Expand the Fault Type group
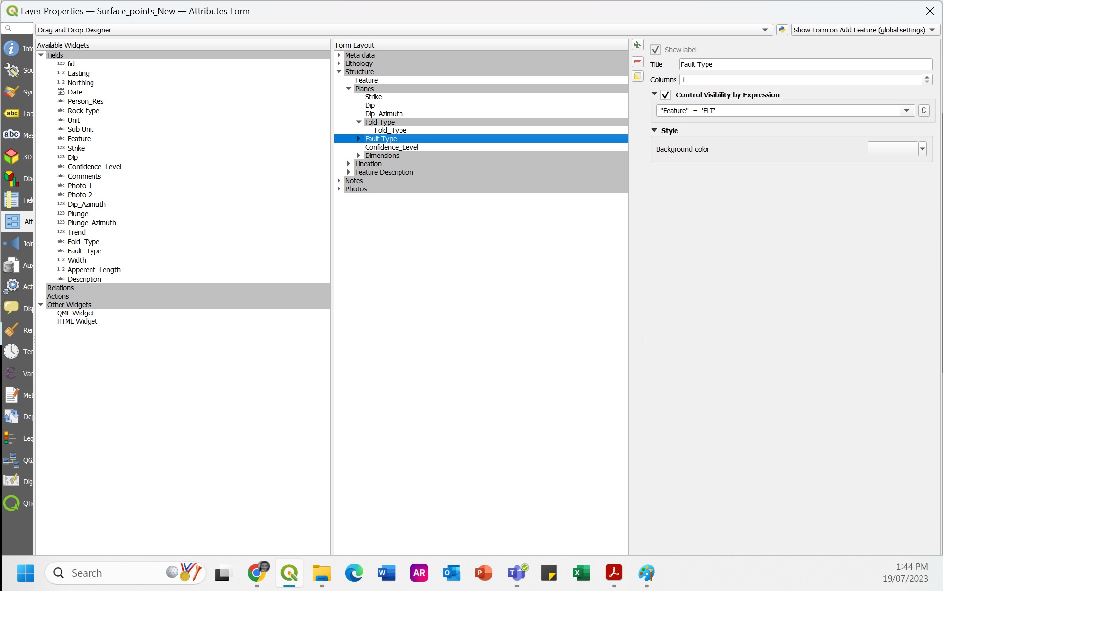The height and width of the screenshot is (626, 1107). pyautogui.click(x=359, y=139)
